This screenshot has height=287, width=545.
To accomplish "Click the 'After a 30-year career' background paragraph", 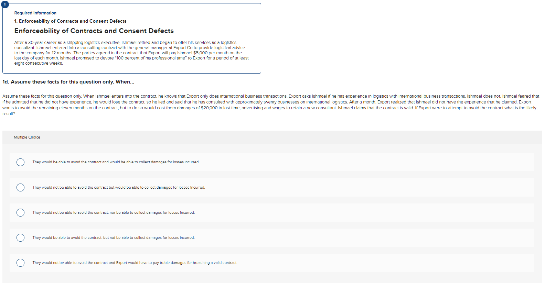I will (131, 53).
